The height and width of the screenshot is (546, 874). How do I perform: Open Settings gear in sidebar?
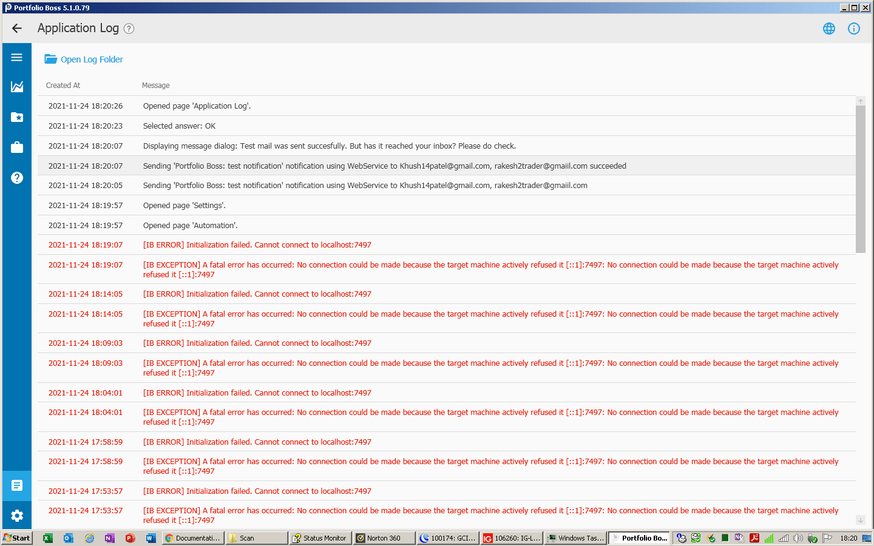coord(17,516)
